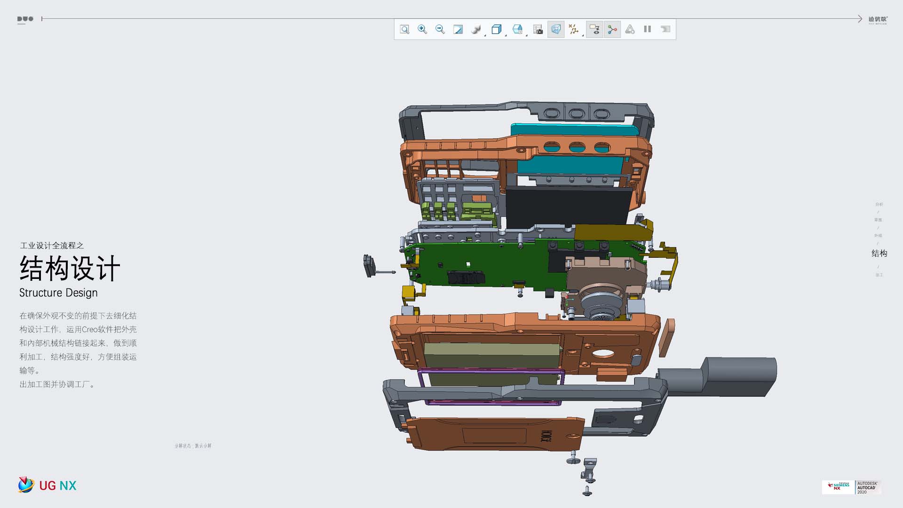Select the wireframe cube display style icon
The width and height of the screenshot is (903, 508).
[x=496, y=30]
